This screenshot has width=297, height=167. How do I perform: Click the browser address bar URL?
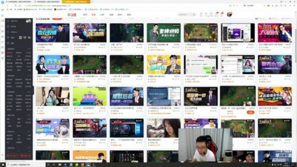click(49, 6)
